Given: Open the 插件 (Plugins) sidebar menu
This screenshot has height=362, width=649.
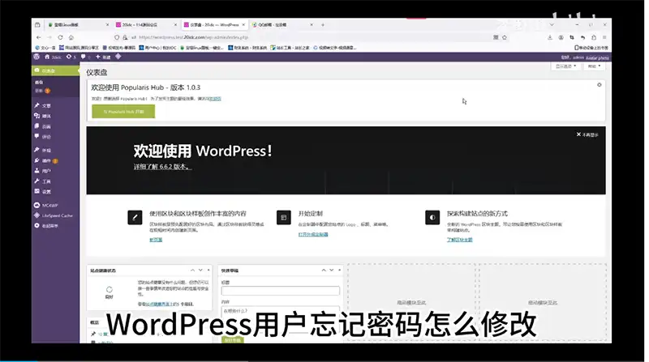Looking at the screenshot, I should [46, 161].
